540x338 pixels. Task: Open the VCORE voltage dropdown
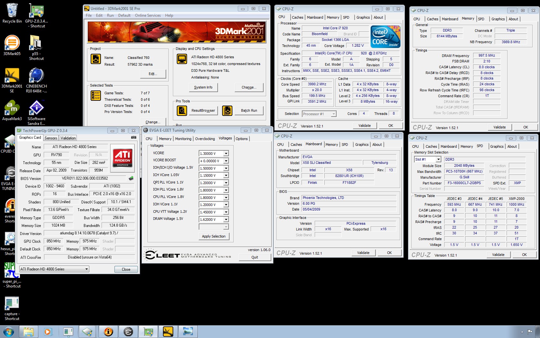click(x=226, y=154)
